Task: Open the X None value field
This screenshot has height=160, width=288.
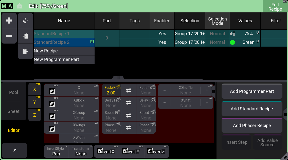Action: 79,90
